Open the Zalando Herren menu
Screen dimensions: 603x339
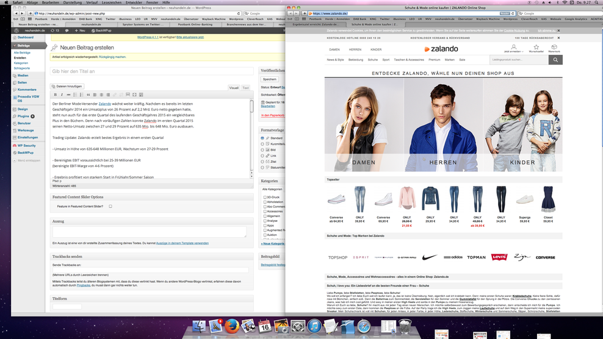coord(355,49)
